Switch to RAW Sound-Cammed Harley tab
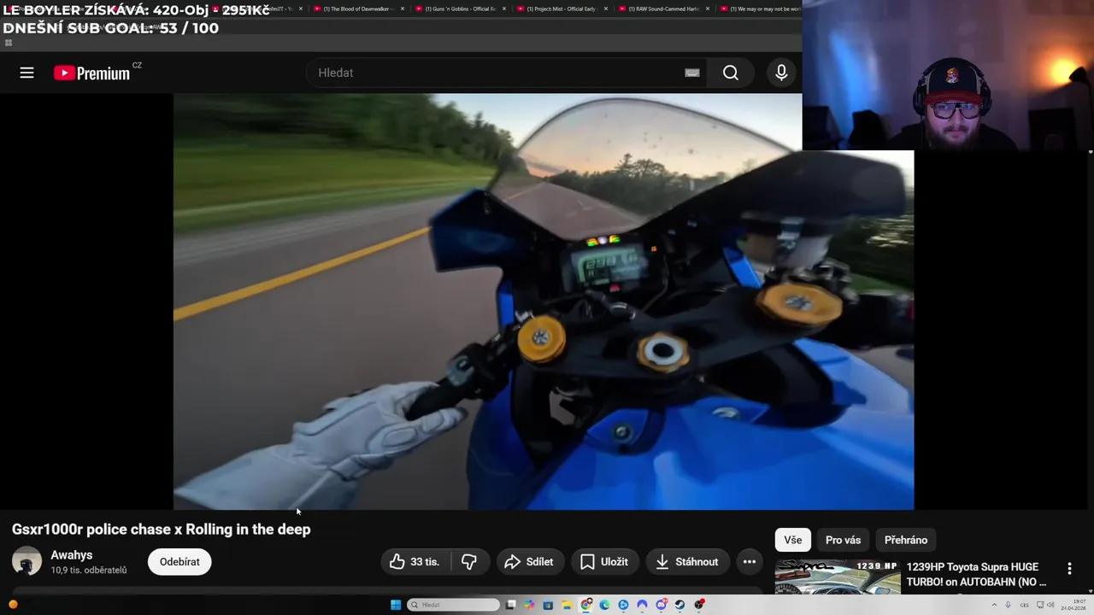1094x615 pixels. pos(664,9)
